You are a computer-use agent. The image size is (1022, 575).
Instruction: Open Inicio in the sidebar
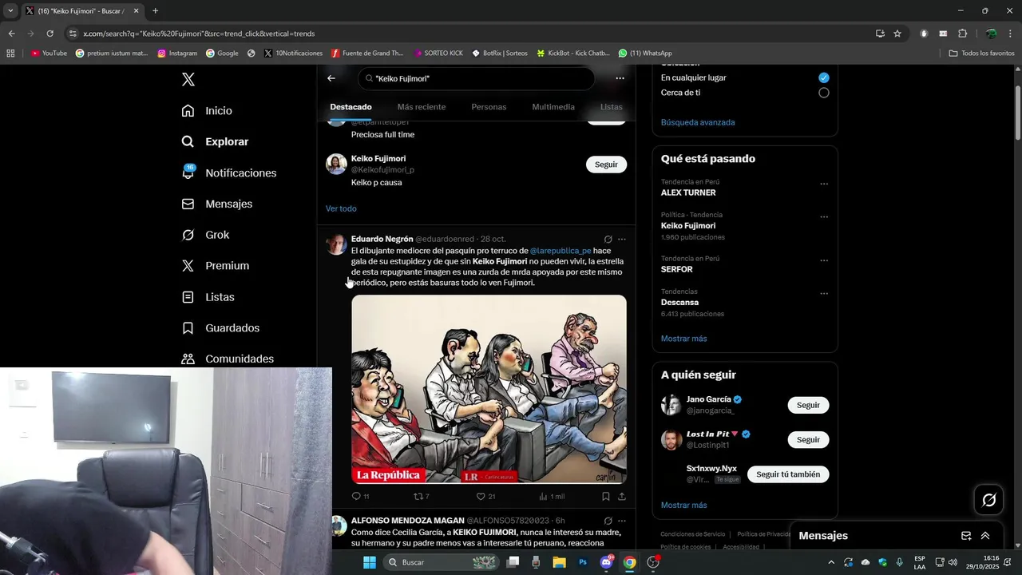(207, 111)
